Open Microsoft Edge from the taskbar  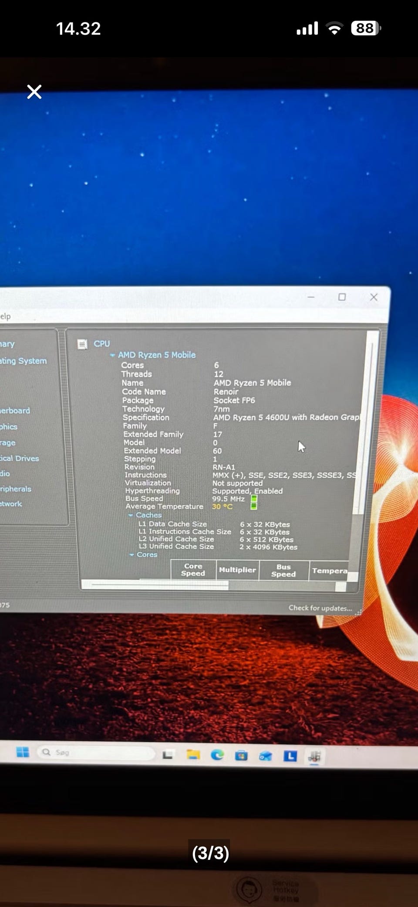pyautogui.click(x=217, y=755)
